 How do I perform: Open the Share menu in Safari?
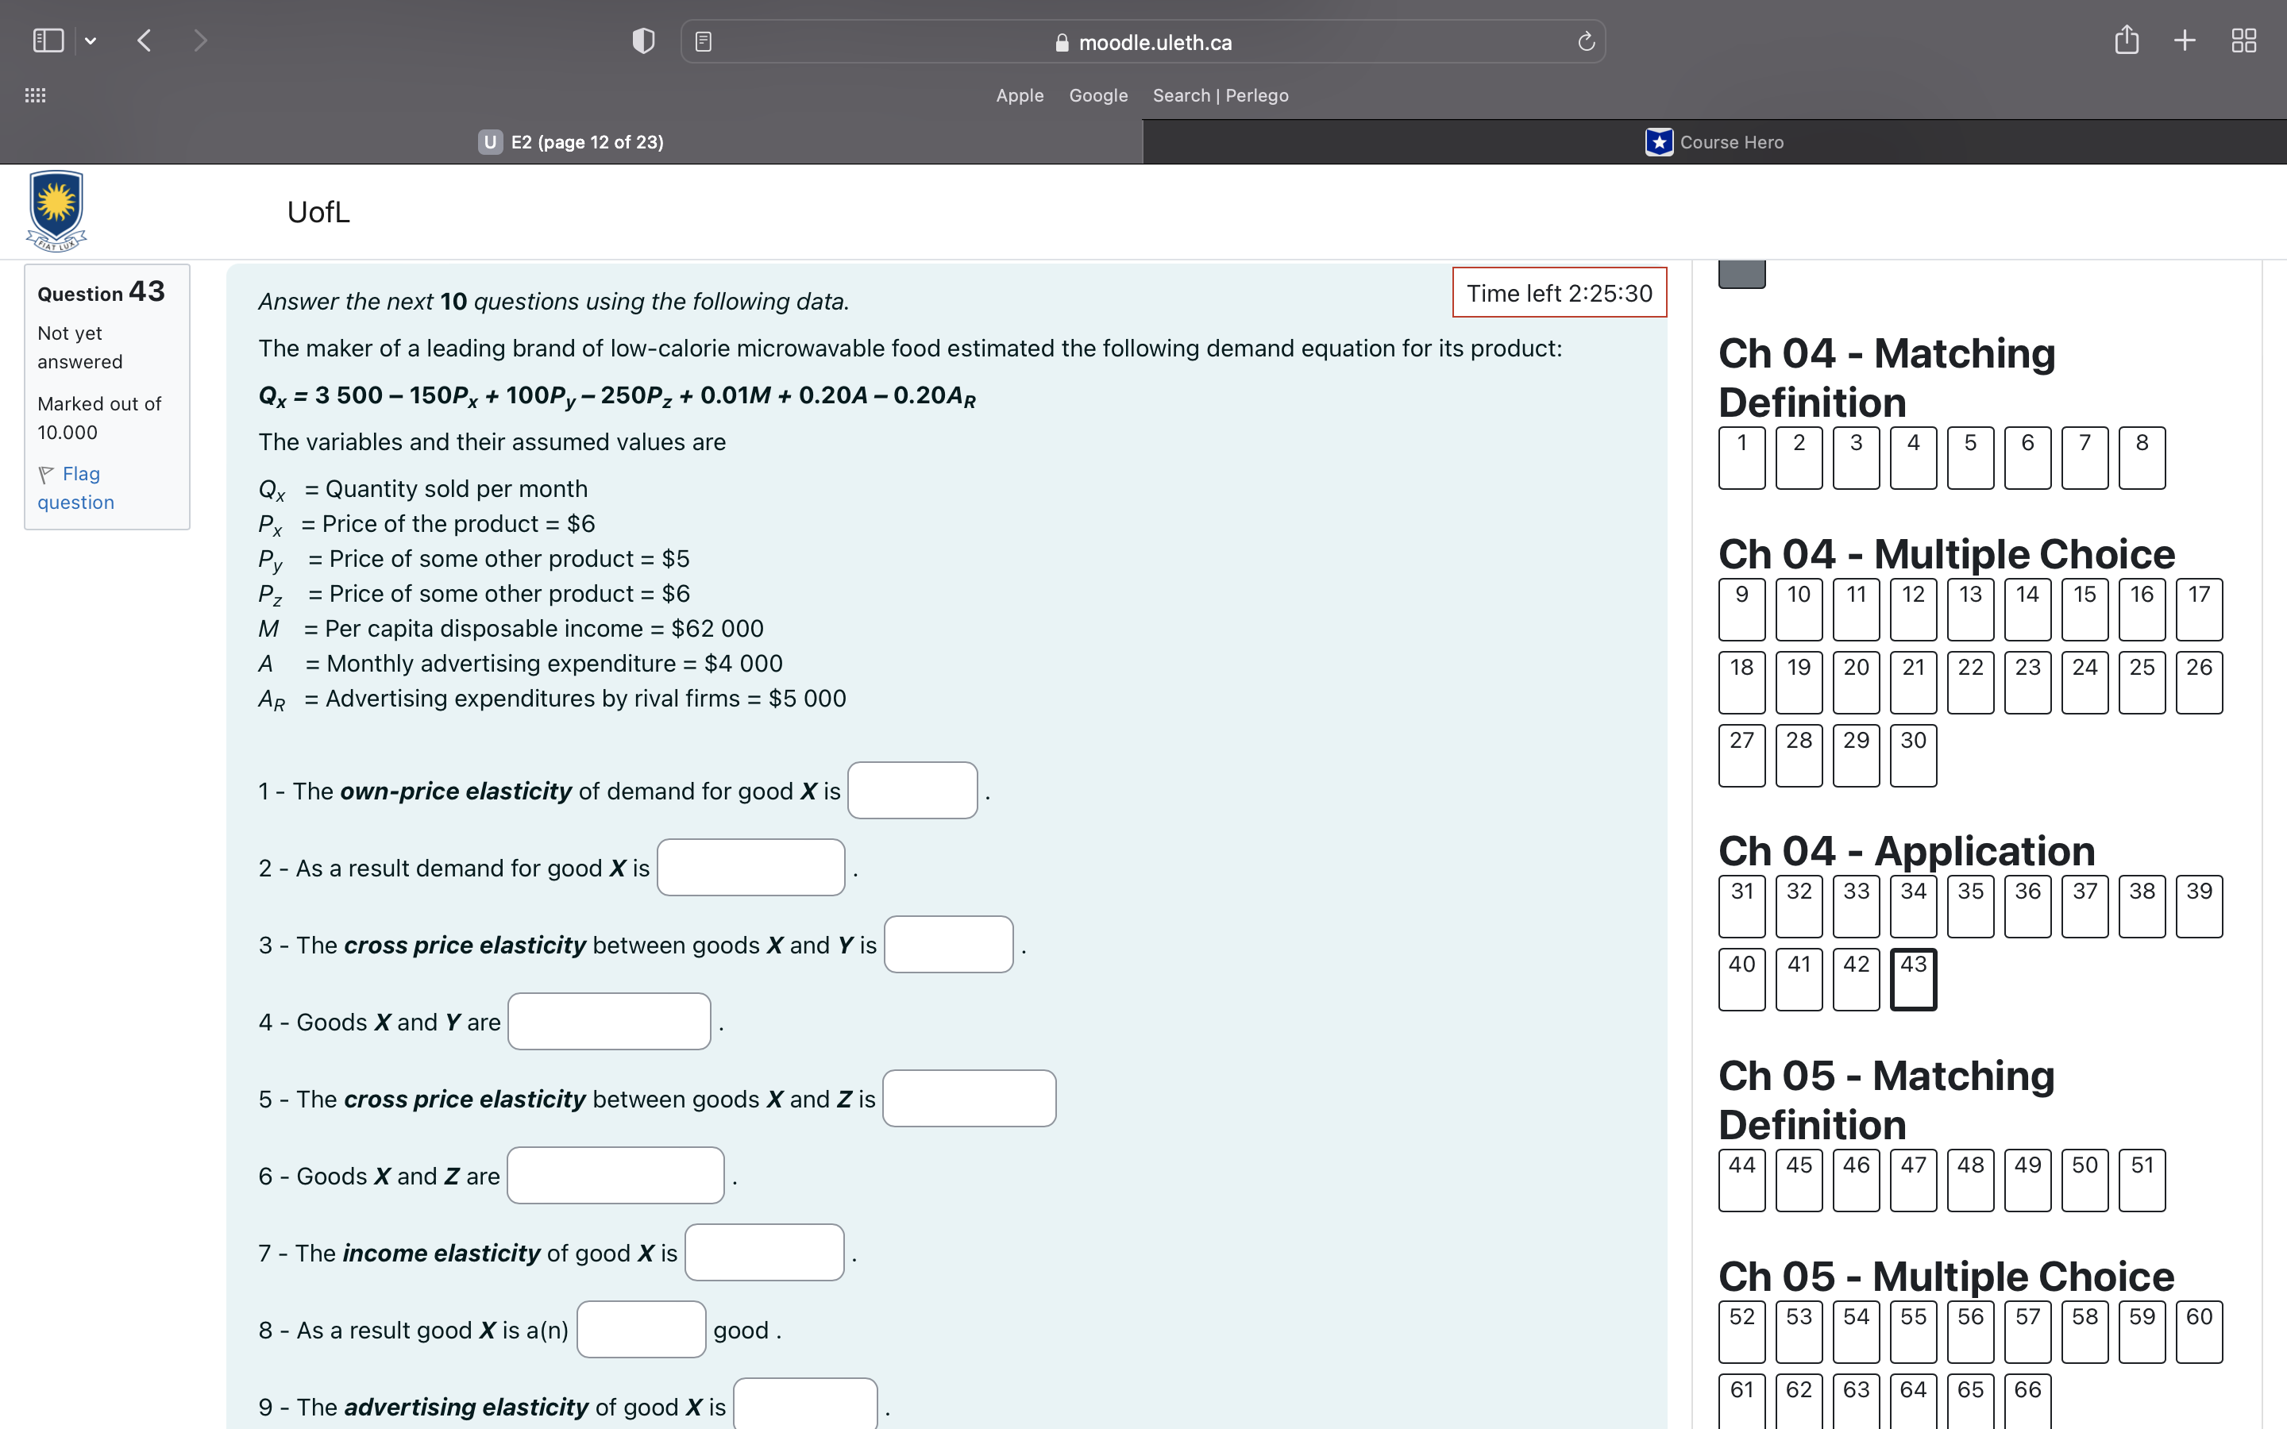click(x=2127, y=40)
